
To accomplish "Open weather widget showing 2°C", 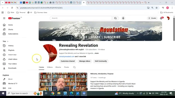I will pos(124,93).
